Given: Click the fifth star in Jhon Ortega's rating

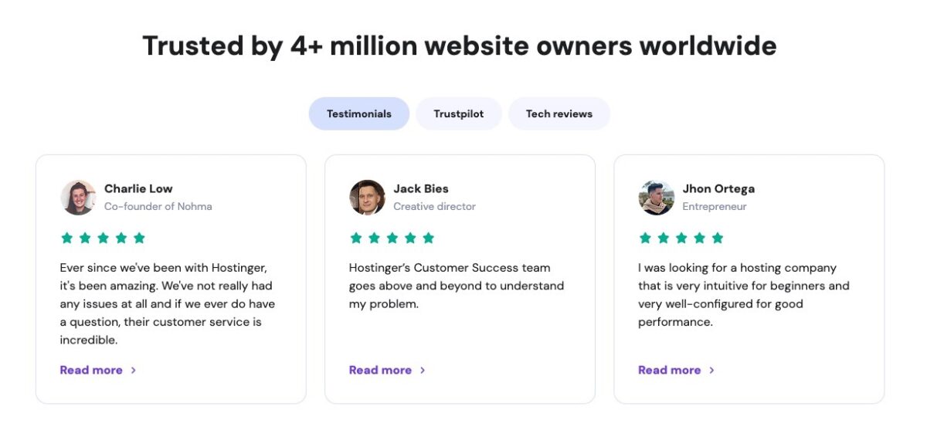Looking at the screenshot, I should coord(718,238).
